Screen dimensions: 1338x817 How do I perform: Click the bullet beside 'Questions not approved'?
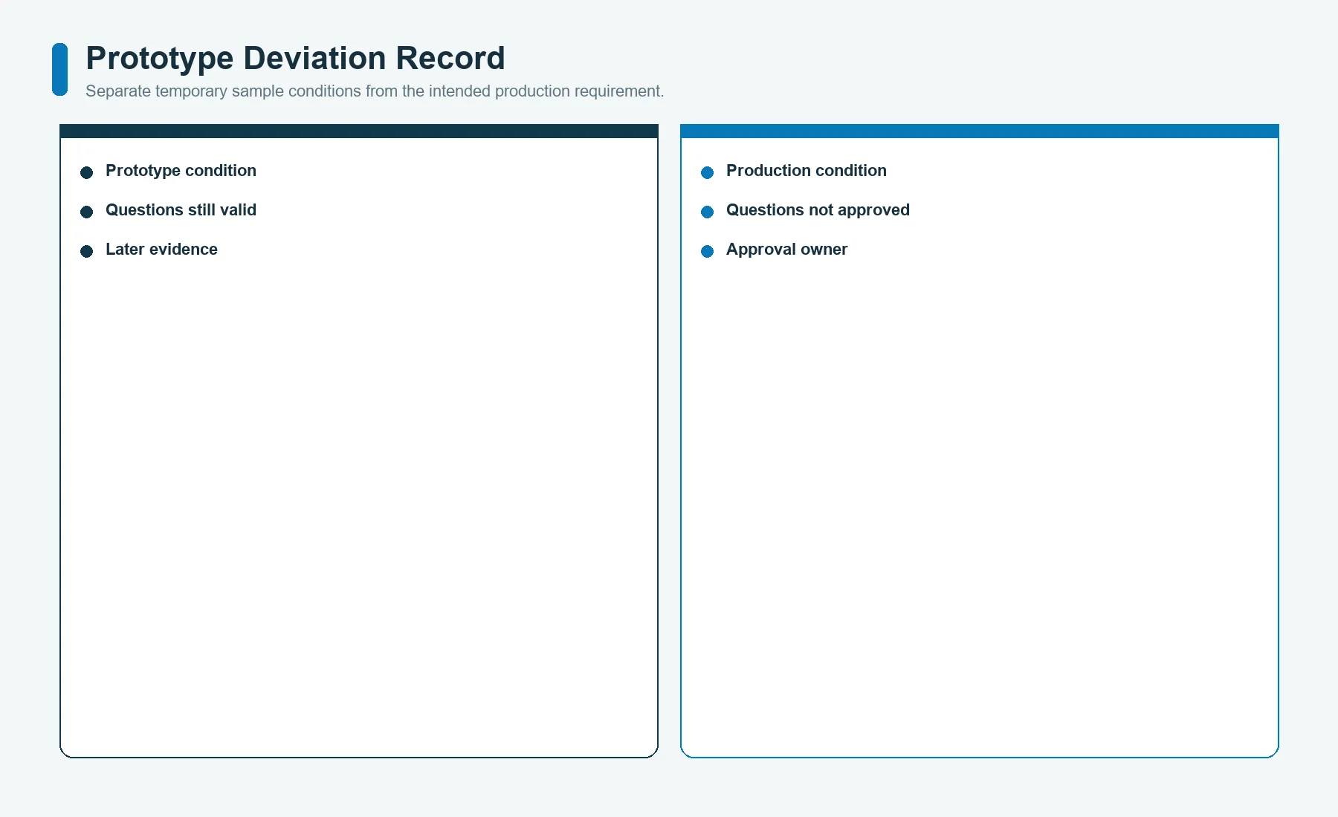click(708, 212)
